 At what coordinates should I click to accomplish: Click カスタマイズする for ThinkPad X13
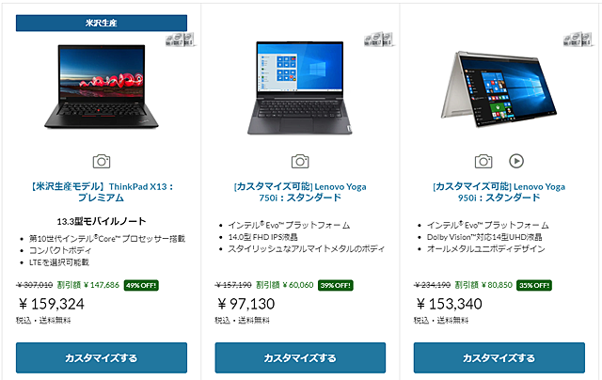pos(102,357)
